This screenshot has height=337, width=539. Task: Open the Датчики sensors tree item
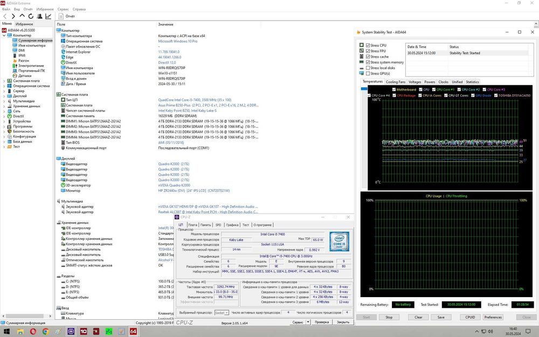25,75
